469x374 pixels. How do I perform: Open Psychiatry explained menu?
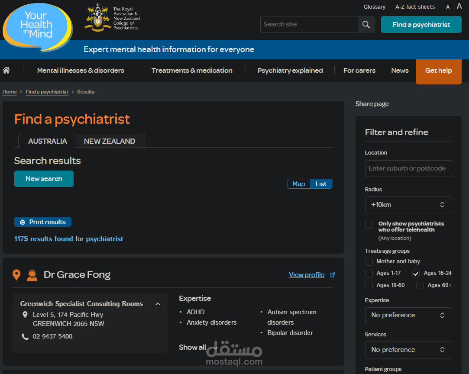(290, 71)
